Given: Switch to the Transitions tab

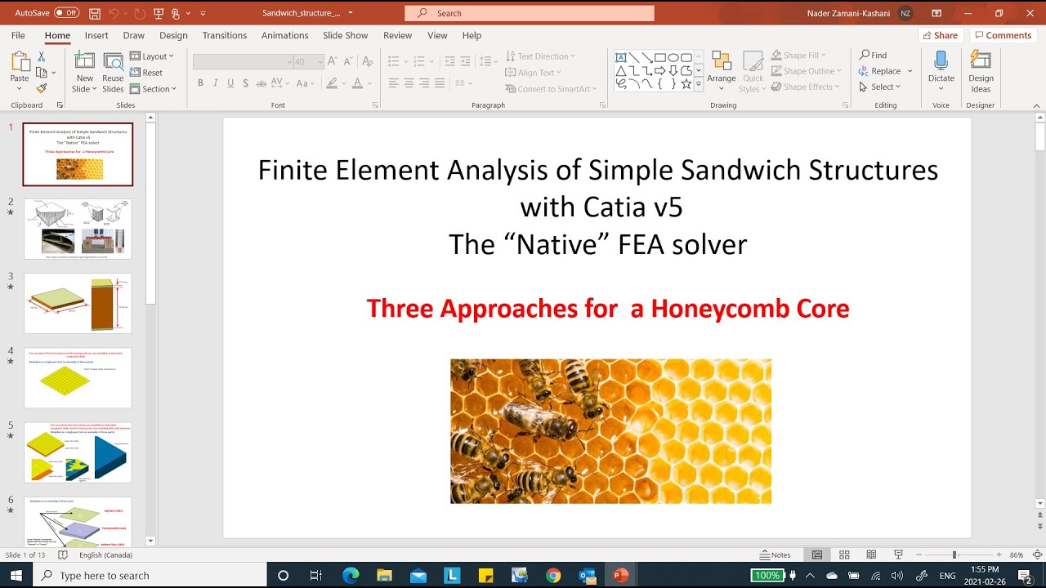Looking at the screenshot, I should click(225, 35).
